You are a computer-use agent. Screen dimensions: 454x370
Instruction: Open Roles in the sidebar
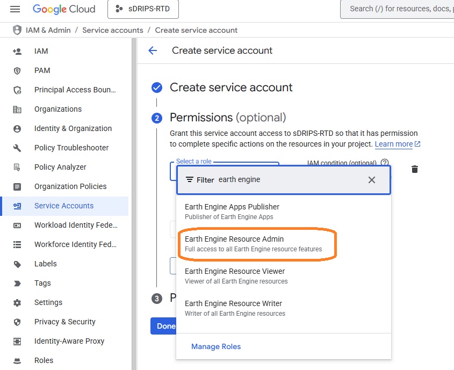coord(44,360)
